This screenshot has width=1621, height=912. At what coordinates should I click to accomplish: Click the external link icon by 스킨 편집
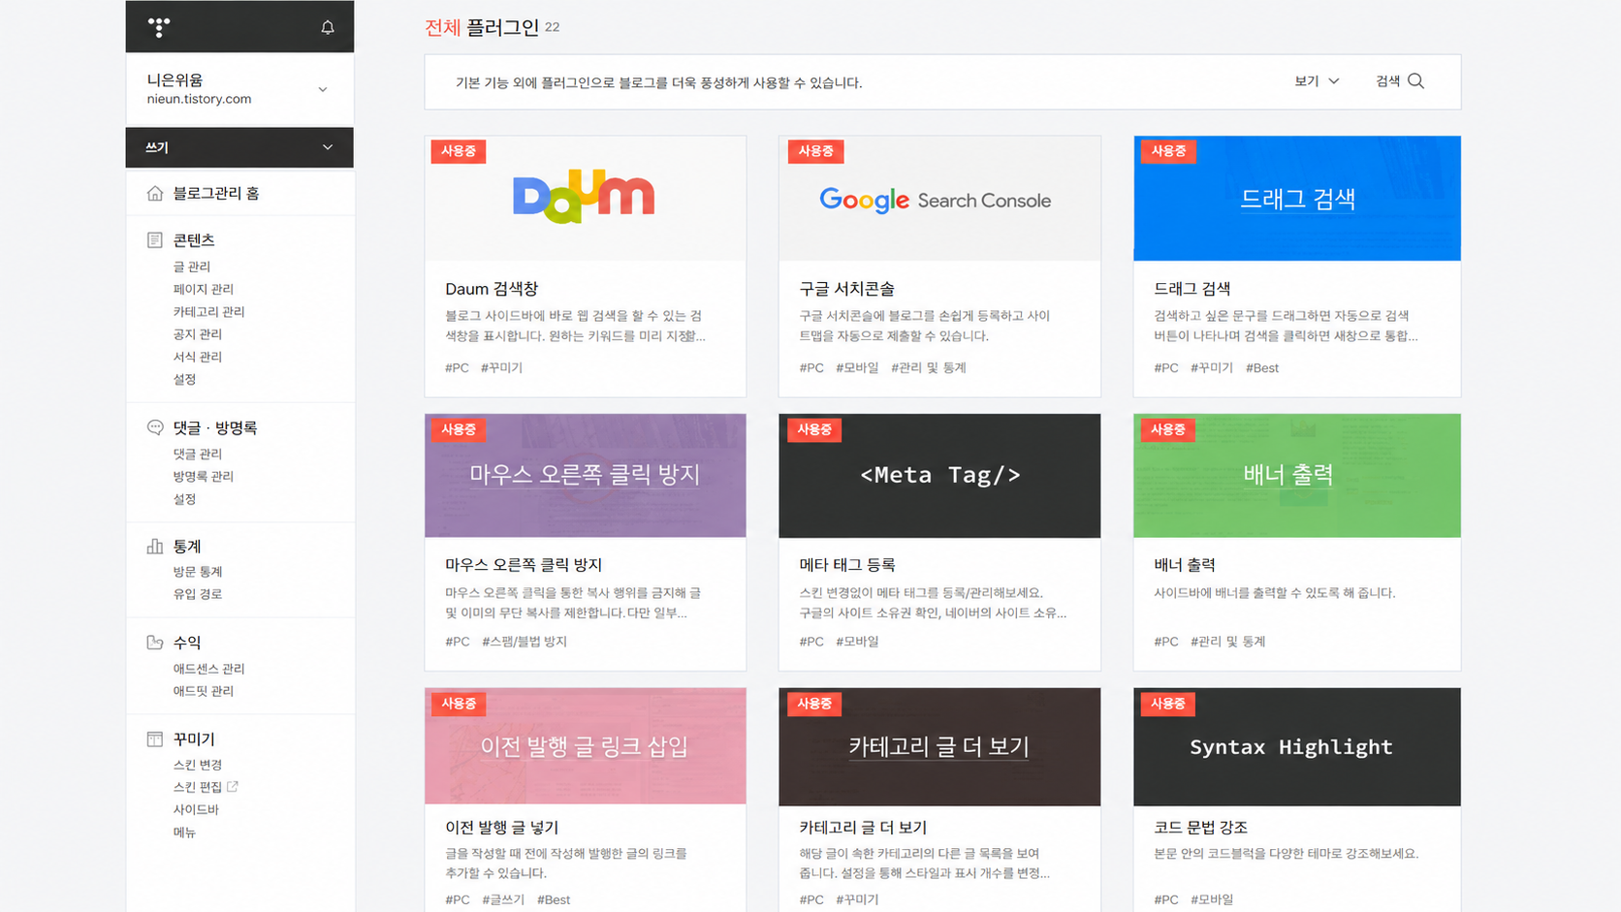tap(233, 786)
